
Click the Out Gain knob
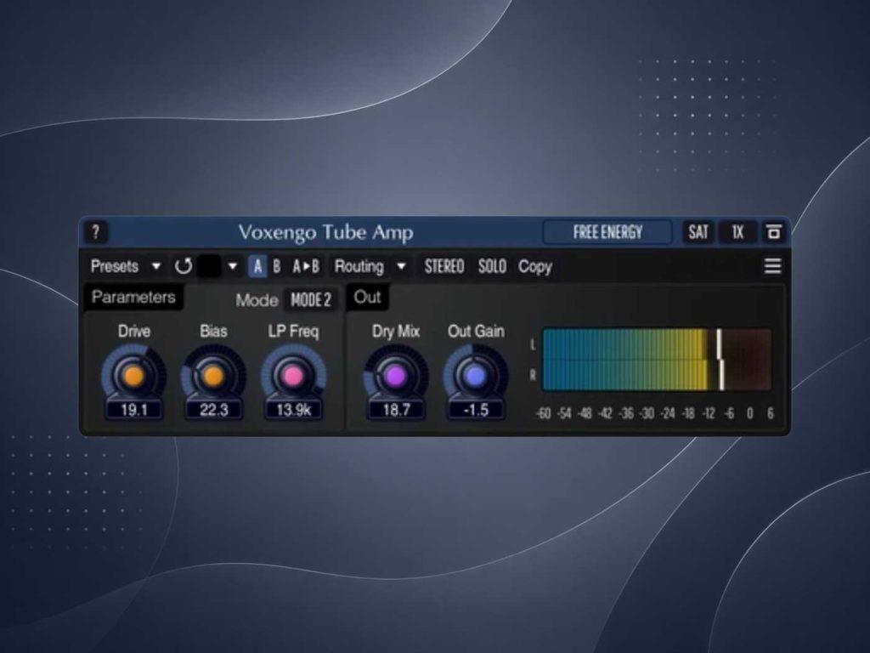[x=476, y=376]
